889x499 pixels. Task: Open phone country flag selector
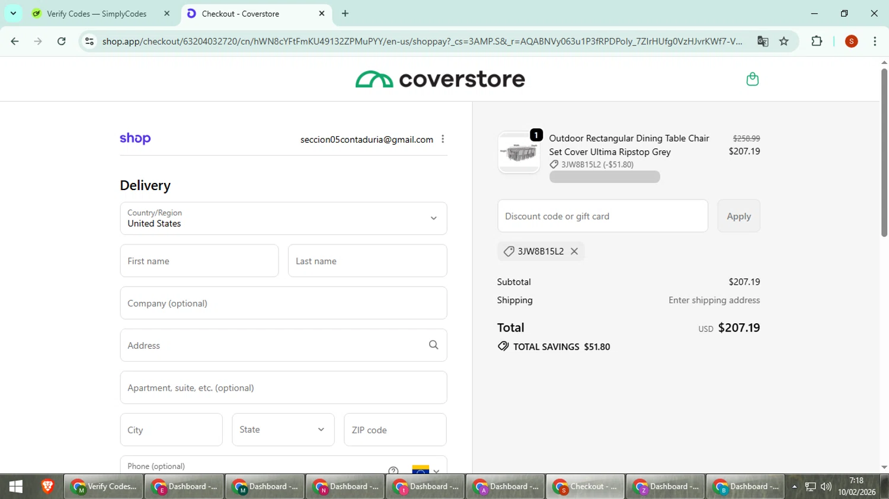[x=426, y=470]
